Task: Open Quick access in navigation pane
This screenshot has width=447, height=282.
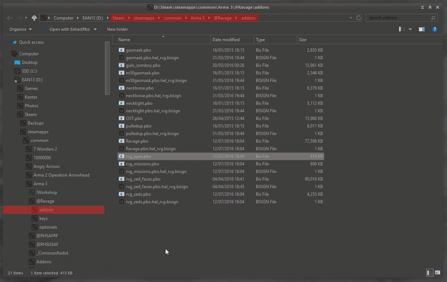Action: [x=31, y=42]
